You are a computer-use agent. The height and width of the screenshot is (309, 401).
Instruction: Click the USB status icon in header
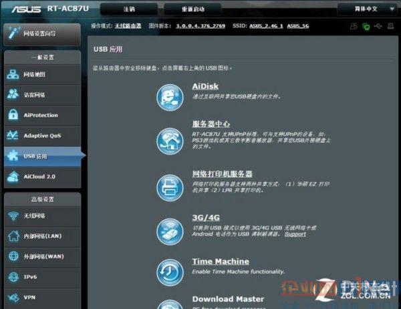pyautogui.click(x=378, y=26)
